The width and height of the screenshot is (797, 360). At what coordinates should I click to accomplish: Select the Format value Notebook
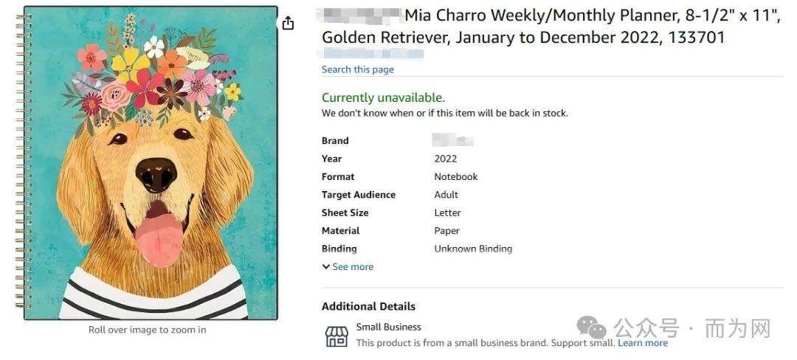456,177
